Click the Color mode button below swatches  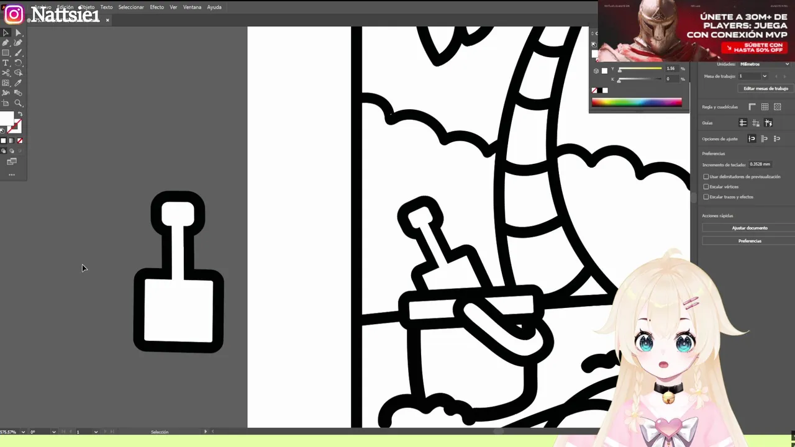pos(3,141)
